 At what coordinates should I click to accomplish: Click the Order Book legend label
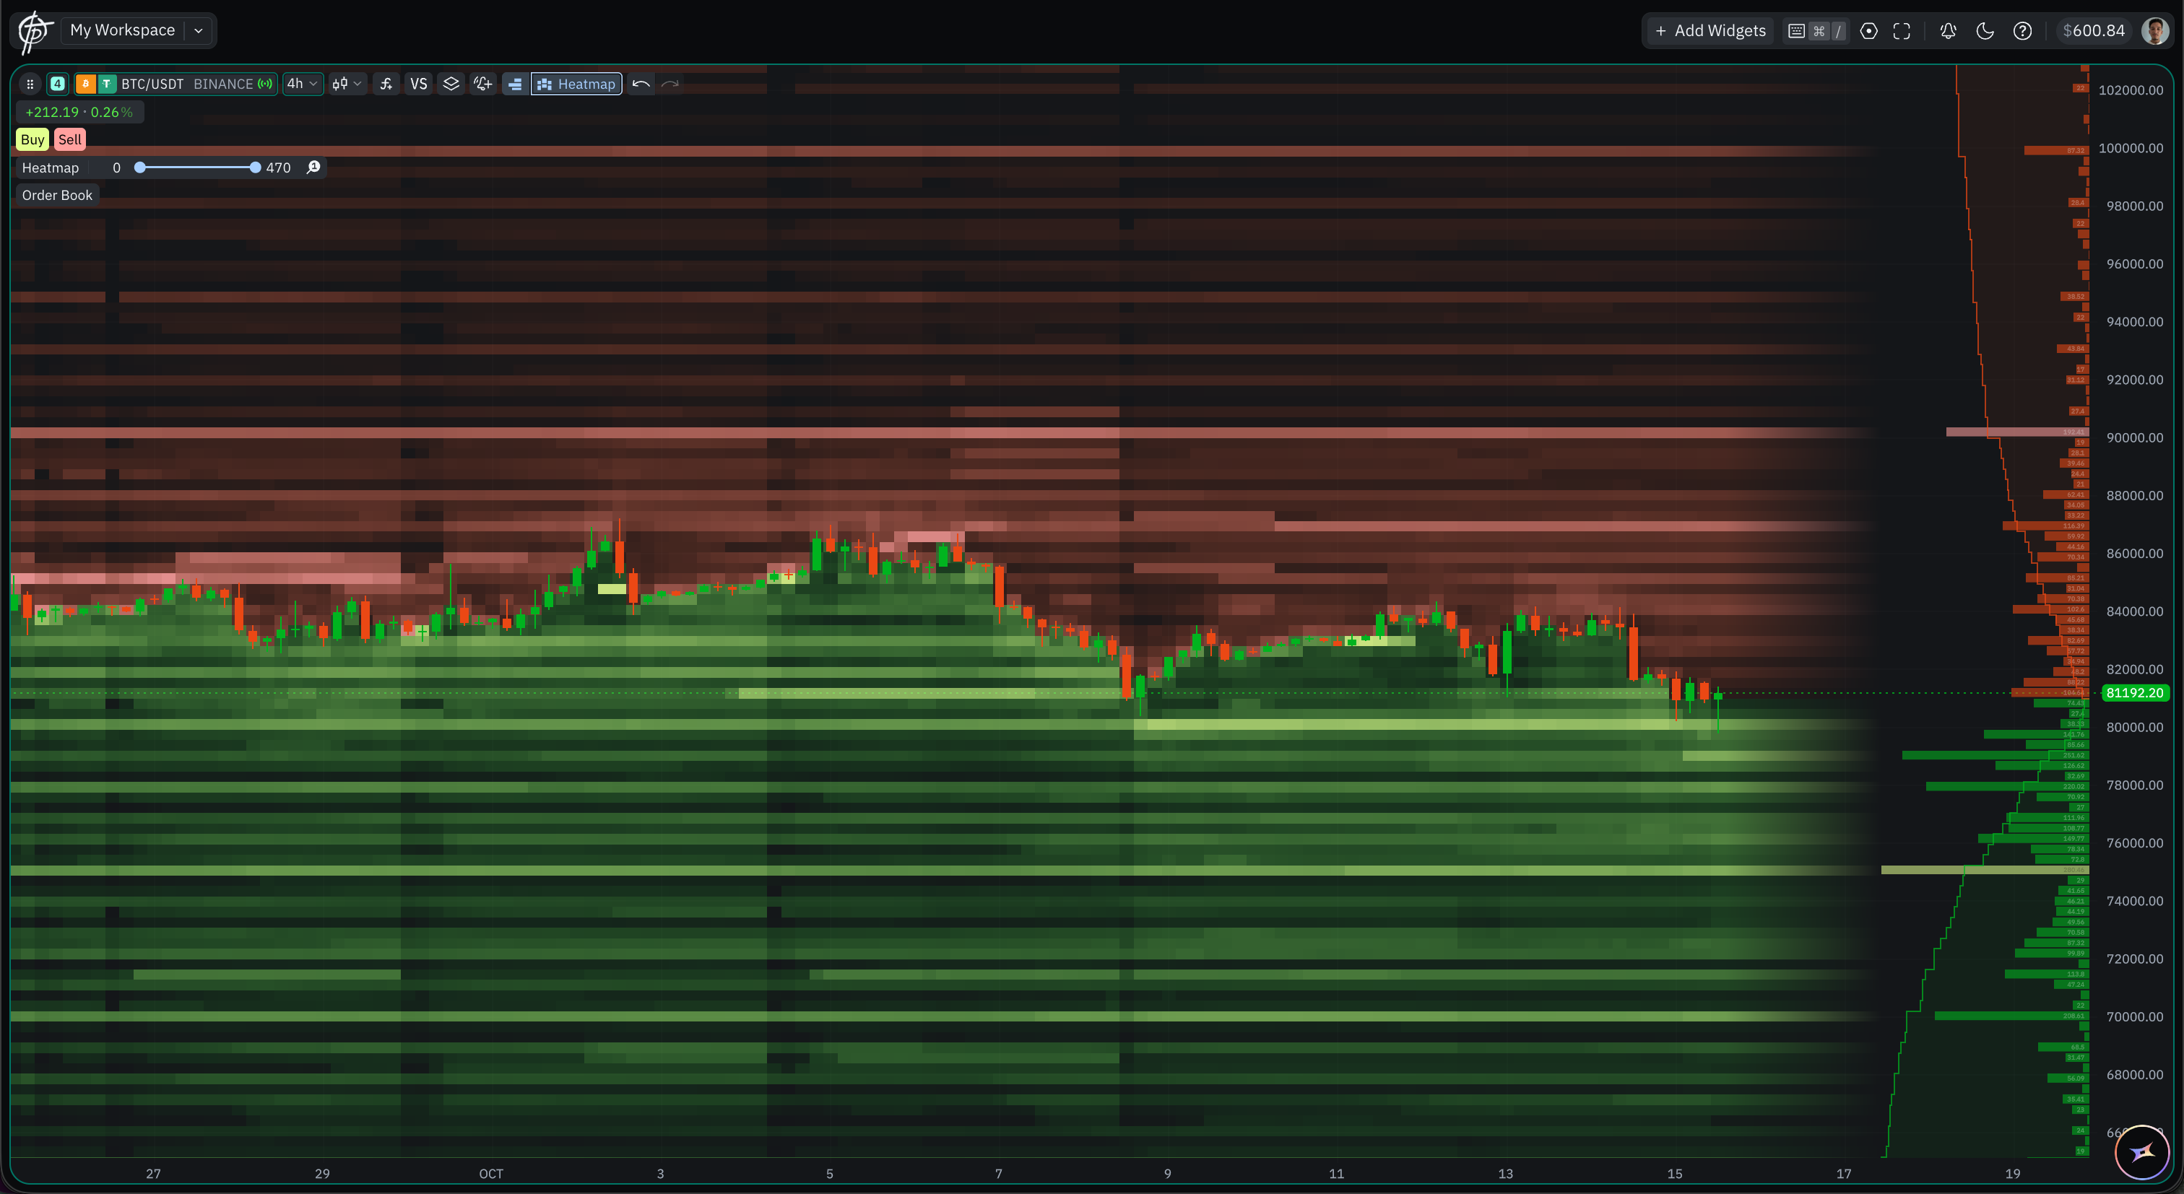[57, 195]
